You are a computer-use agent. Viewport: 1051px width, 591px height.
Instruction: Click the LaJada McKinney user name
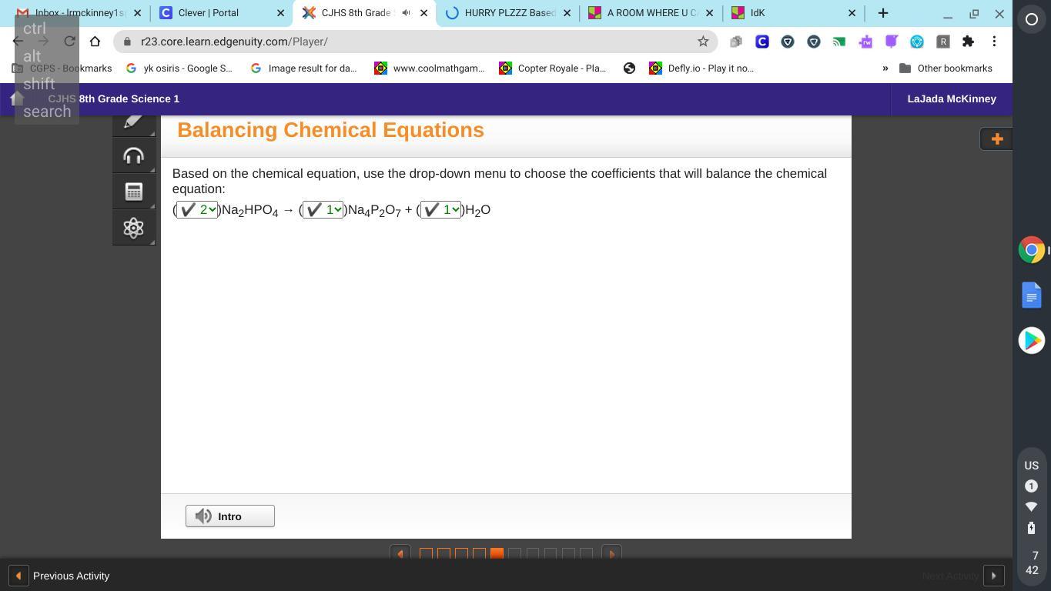click(x=952, y=98)
